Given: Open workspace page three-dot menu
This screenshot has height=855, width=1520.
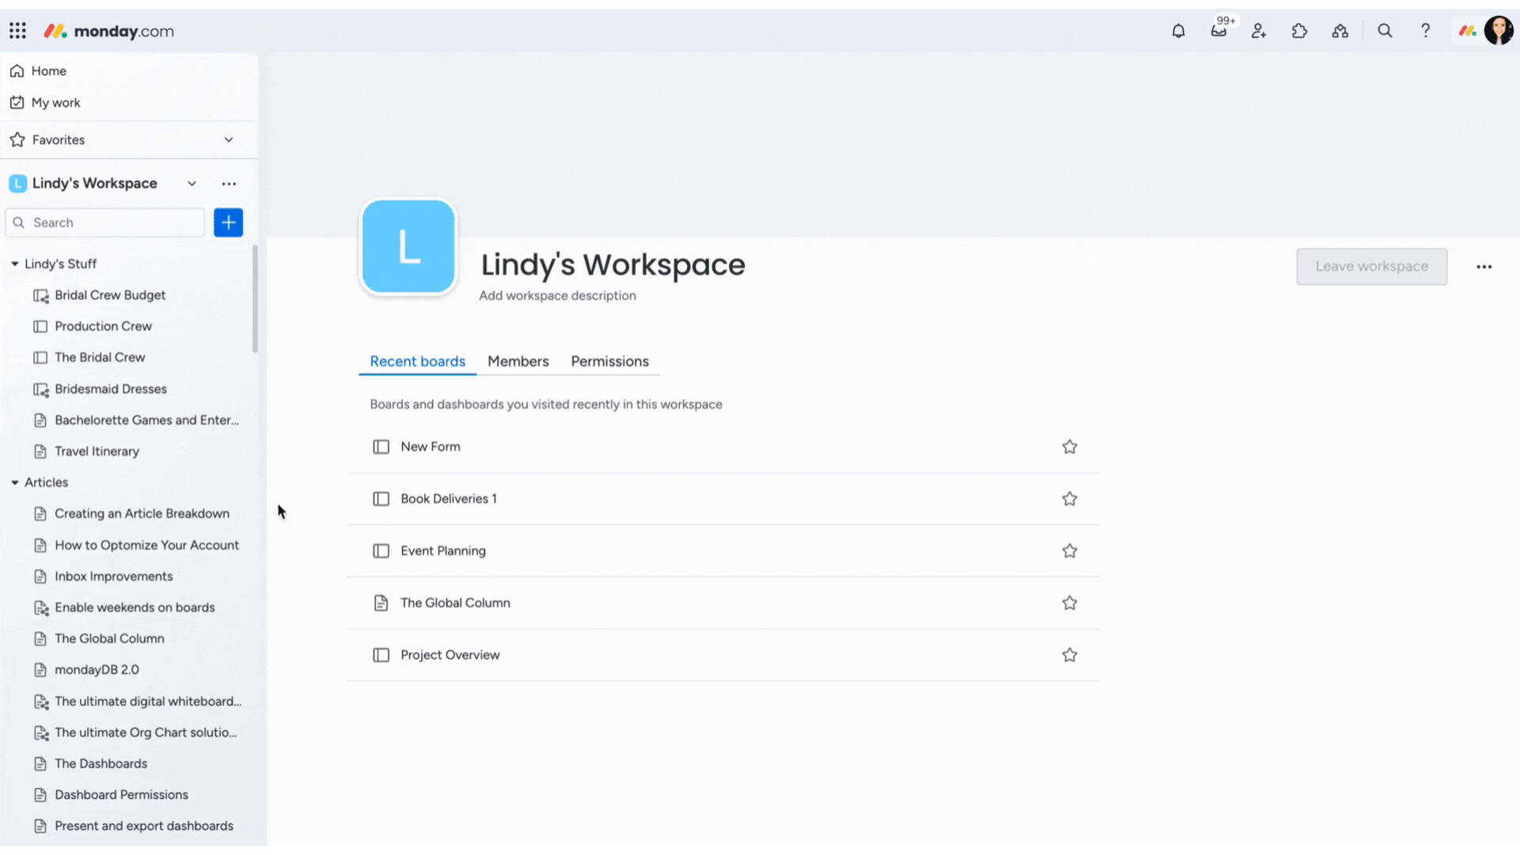Looking at the screenshot, I should pyautogui.click(x=1484, y=267).
